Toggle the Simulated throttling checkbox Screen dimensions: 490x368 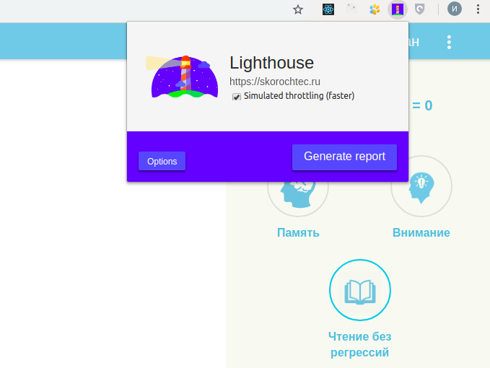pos(237,97)
